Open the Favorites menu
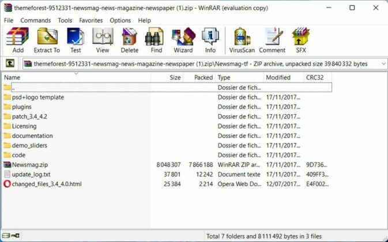388x242 pixels. [x=91, y=20]
